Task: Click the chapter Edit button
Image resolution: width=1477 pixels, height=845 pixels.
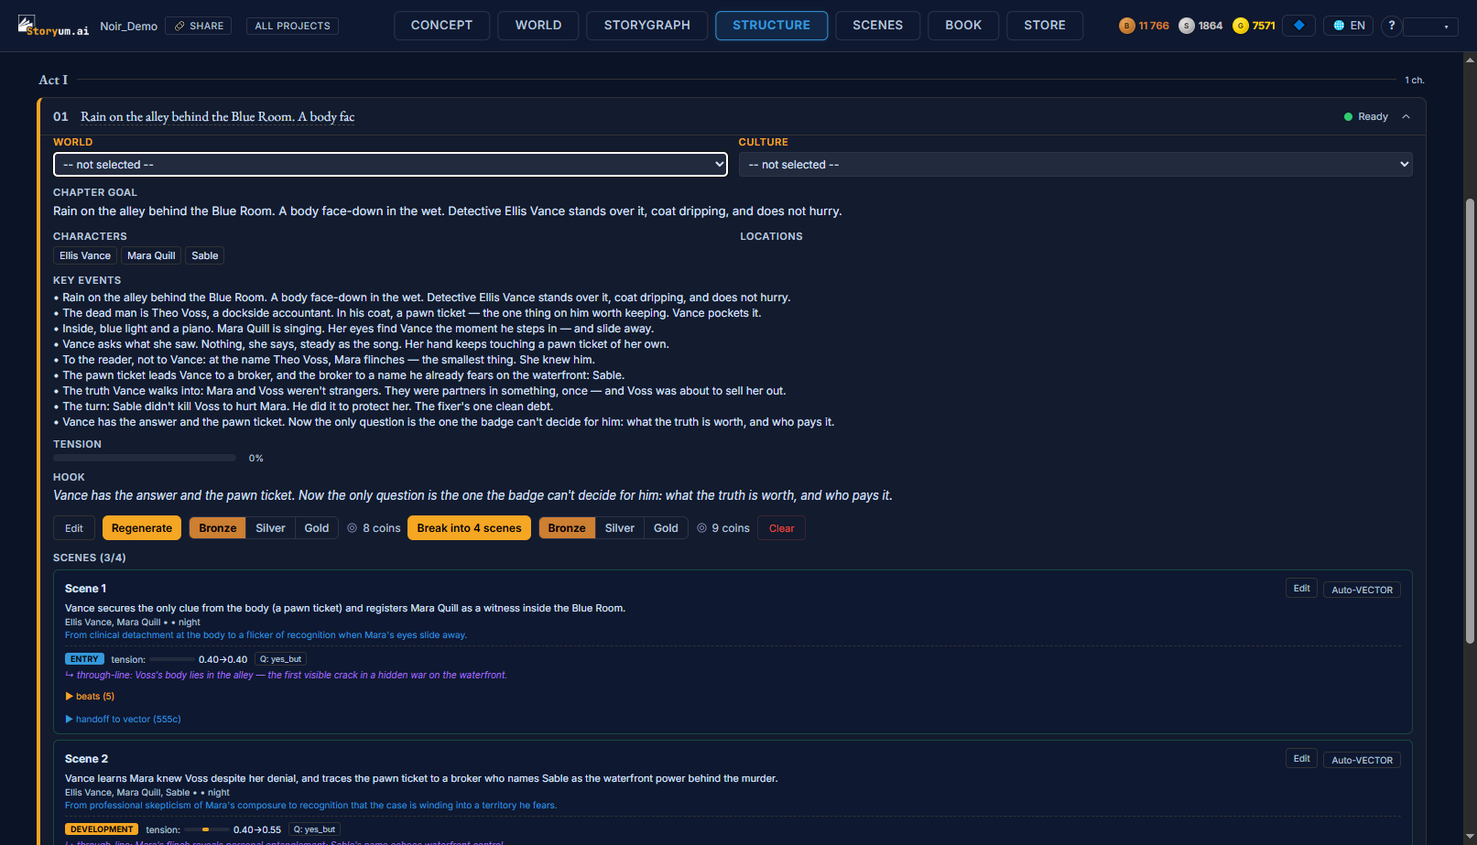Action: (x=74, y=528)
